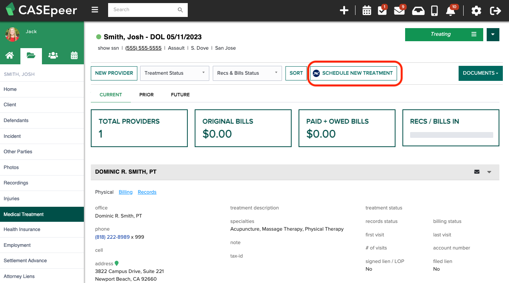
Task: Open the document inbox tray icon
Action: tap(418, 10)
